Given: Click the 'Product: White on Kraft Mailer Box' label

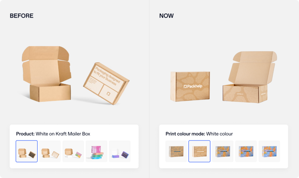Looking at the screenshot, I should pyautogui.click(x=53, y=134).
